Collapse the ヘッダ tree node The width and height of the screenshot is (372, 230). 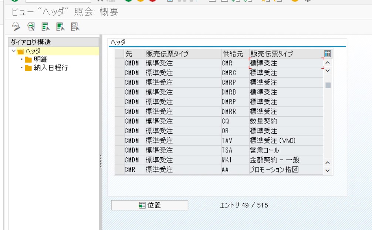click(14, 51)
